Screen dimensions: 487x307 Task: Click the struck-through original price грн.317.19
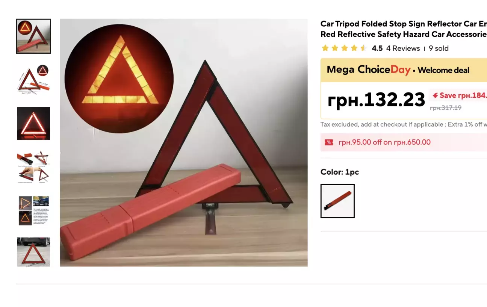coord(446,108)
